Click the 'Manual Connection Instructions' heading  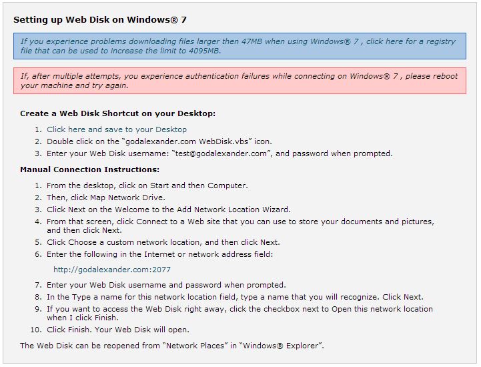pyautogui.click(x=89, y=169)
